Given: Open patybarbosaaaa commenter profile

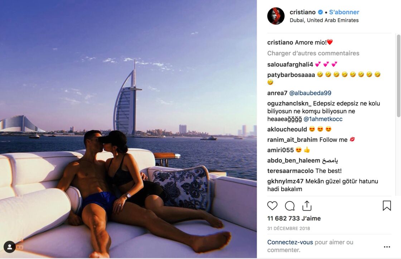Looking at the screenshot, I should pyautogui.click(x=291, y=75).
